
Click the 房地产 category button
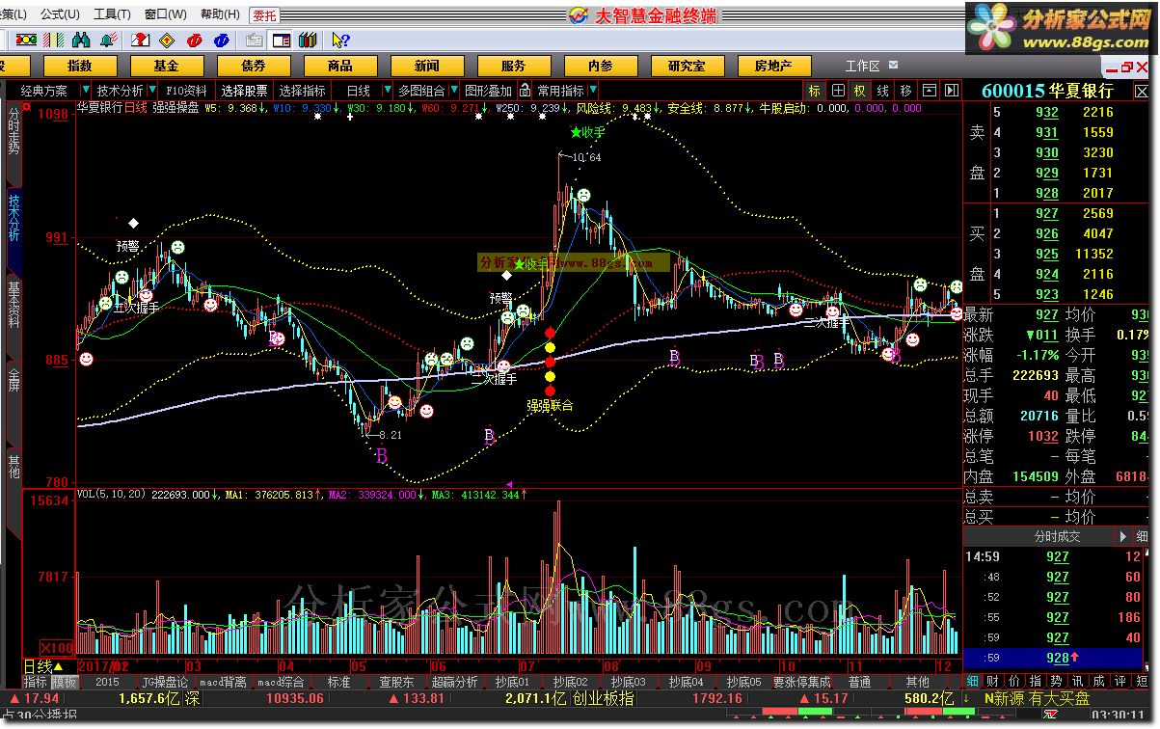tap(773, 66)
